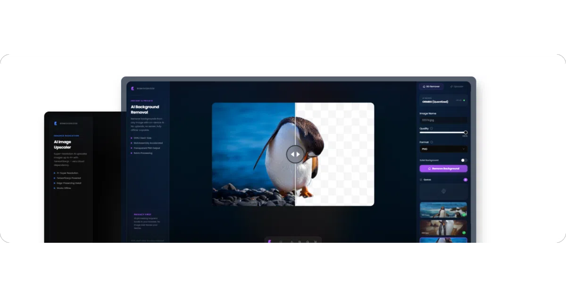566x297 pixels.
Task: Click the Image Name input field
Action: tap(443, 120)
